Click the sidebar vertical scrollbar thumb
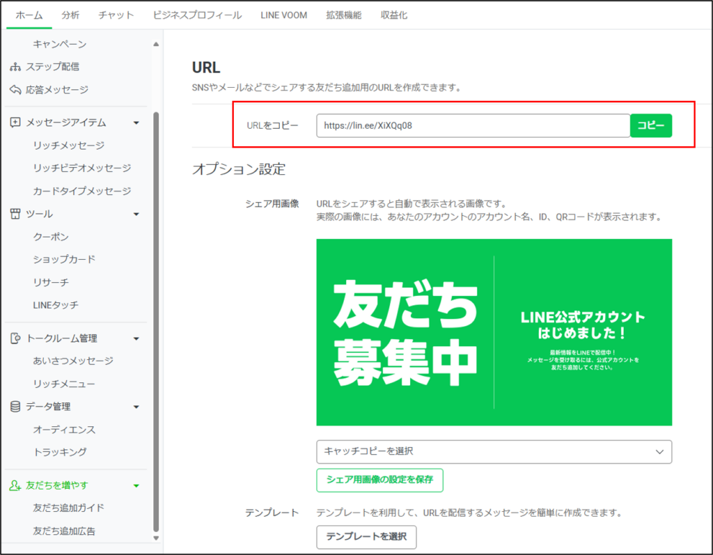 [x=156, y=322]
